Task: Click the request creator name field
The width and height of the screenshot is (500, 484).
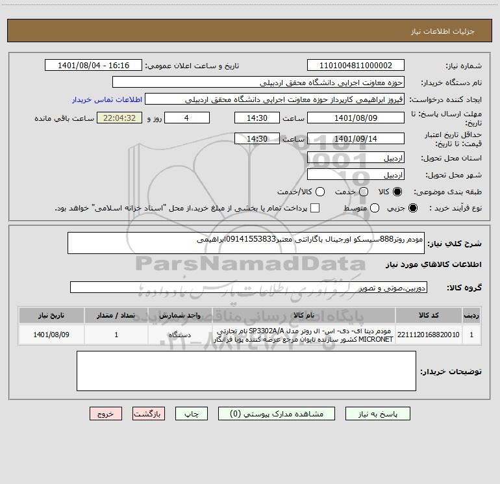Action: (x=275, y=99)
